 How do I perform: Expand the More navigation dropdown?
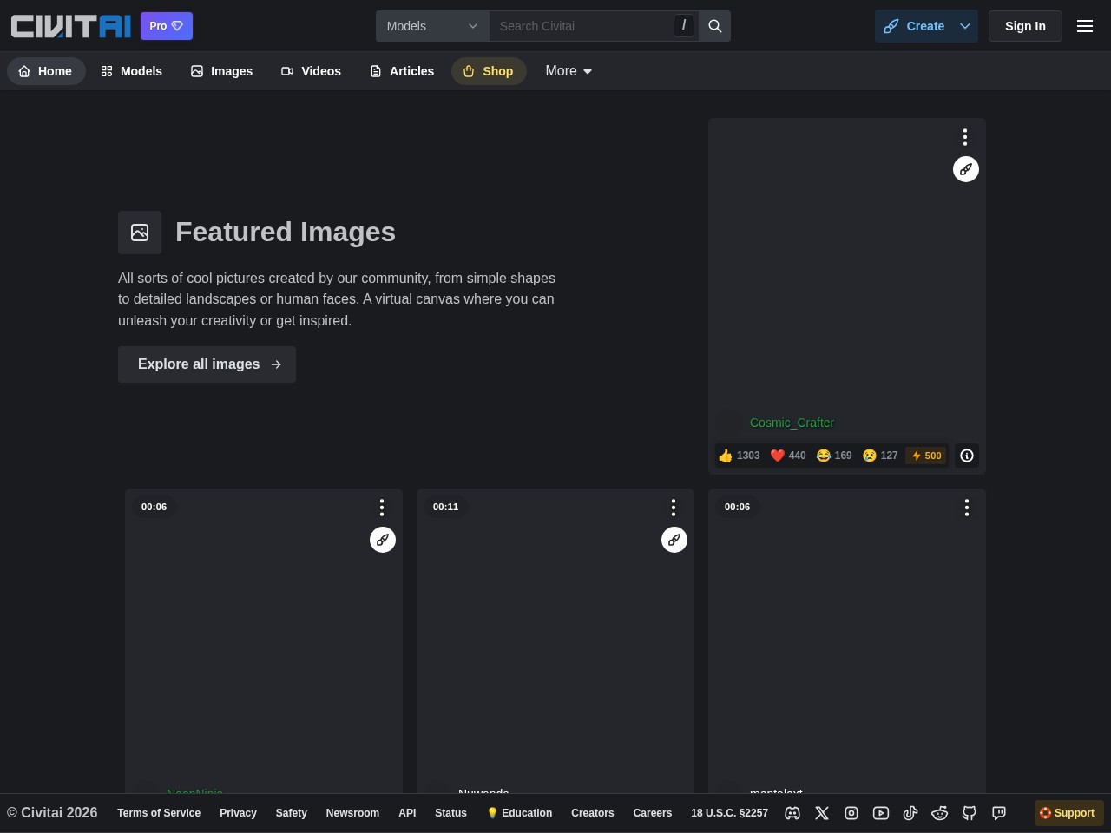click(569, 71)
